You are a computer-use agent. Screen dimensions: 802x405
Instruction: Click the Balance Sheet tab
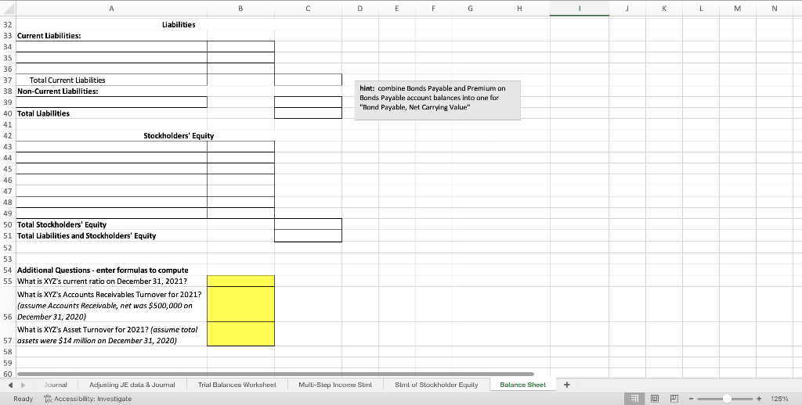click(x=522, y=385)
